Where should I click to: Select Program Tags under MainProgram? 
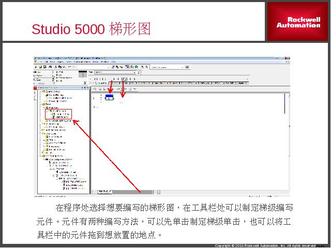click(x=61, y=114)
